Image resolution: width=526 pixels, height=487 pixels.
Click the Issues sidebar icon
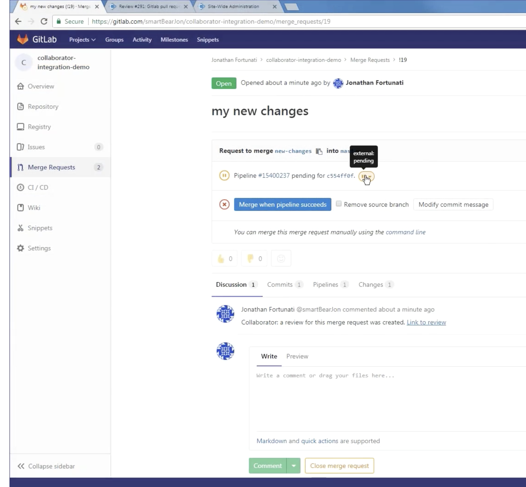click(21, 147)
